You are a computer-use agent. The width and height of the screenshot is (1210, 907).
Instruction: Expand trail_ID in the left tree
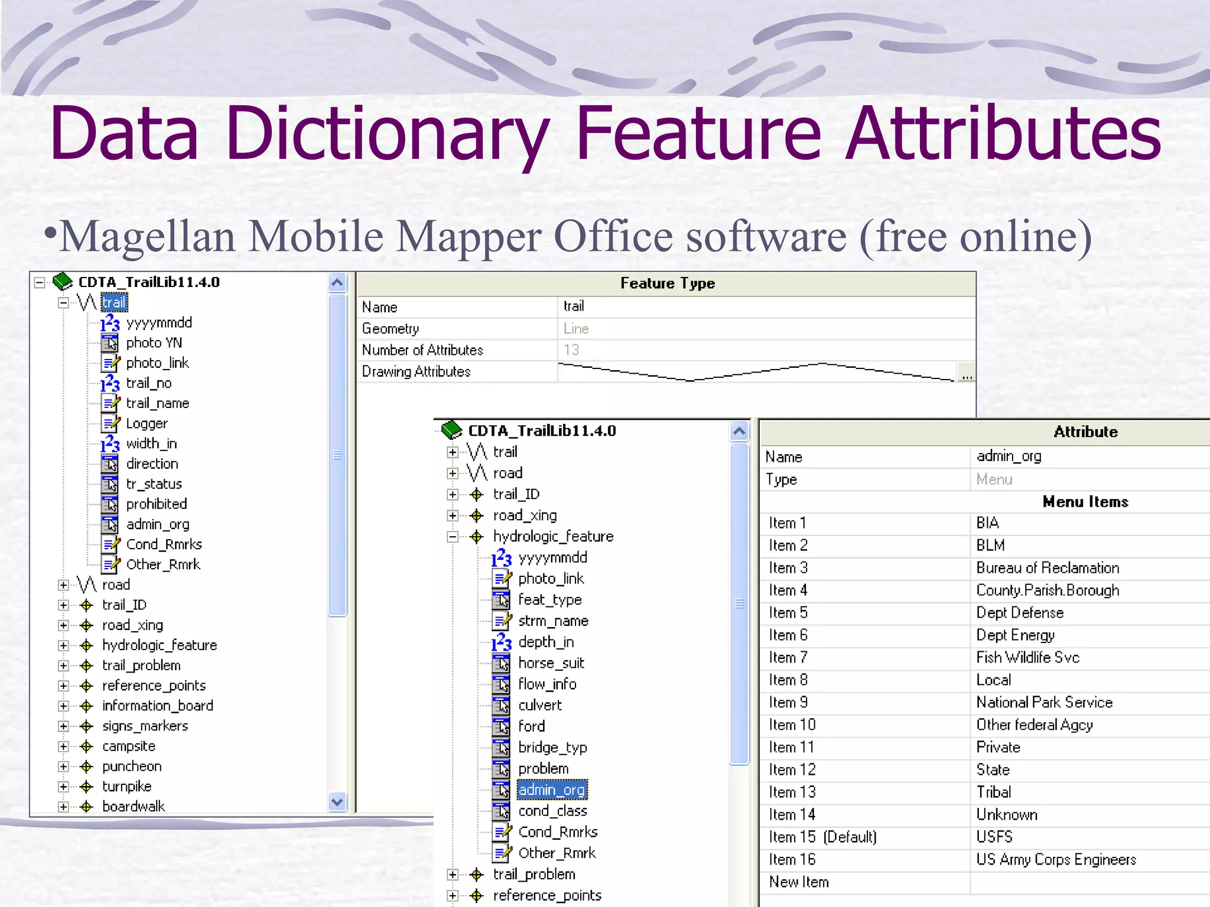point(63,605)
